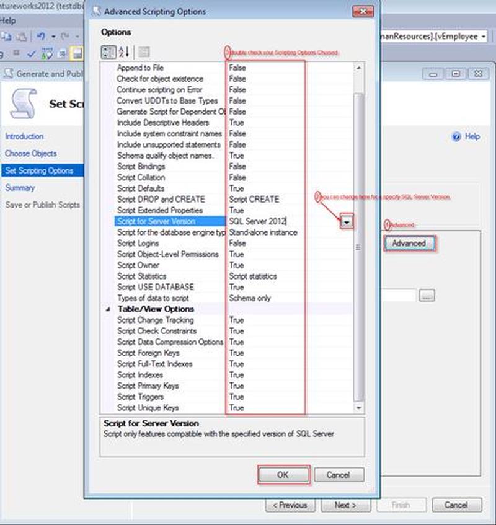
Task: Click the options list scrollbar thumb
Action: (x=358, y=247)
